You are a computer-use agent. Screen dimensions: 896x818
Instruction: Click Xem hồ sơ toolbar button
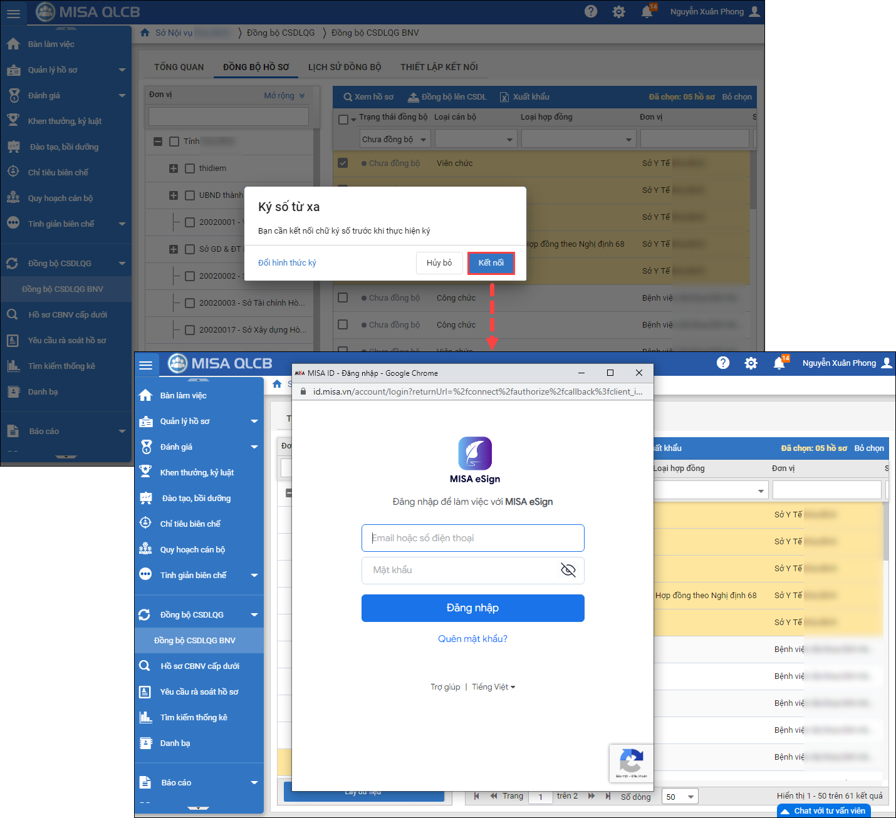tap(368, 97)
